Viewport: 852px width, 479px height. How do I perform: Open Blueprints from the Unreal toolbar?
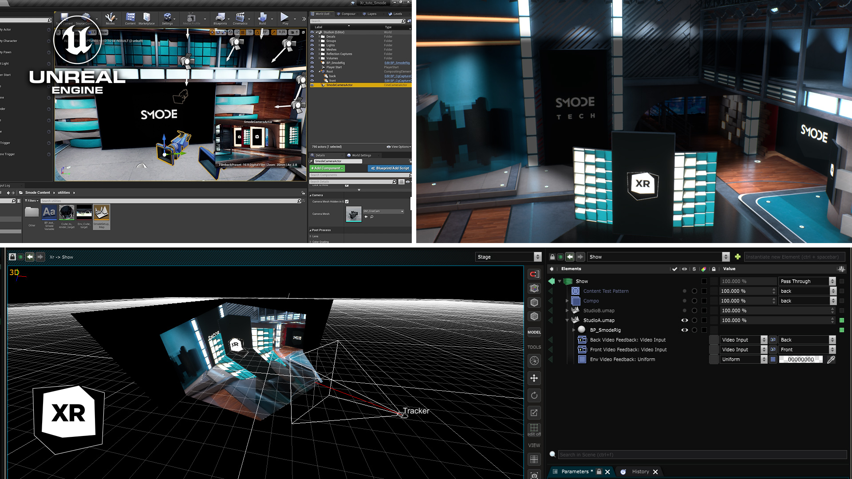pos(220,19)
